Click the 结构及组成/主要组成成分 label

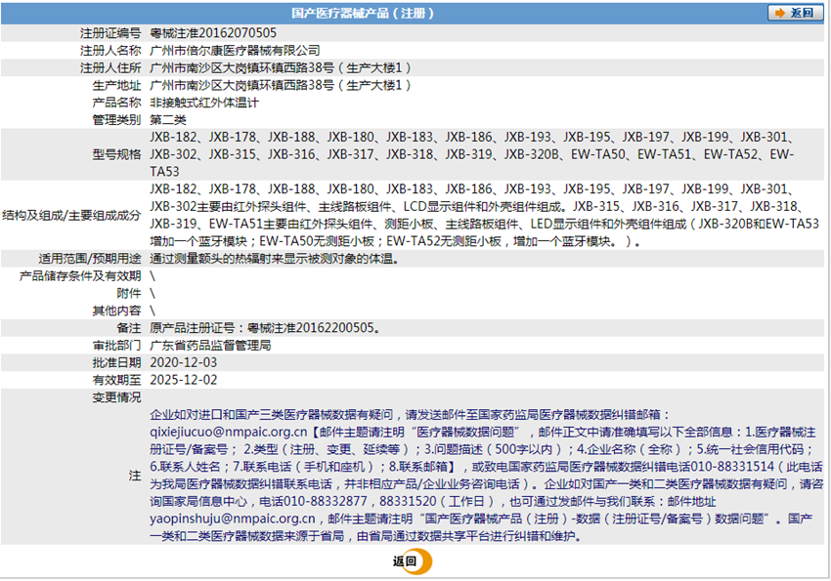pyautogui.click(x=71, y=216)
